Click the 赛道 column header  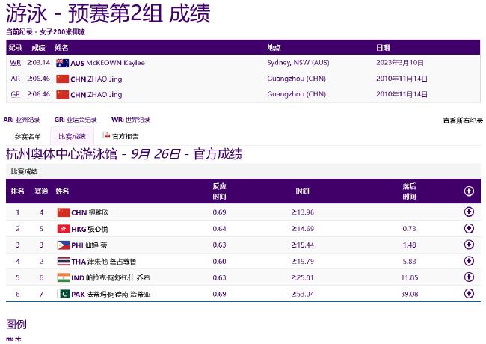coord(41,191)
